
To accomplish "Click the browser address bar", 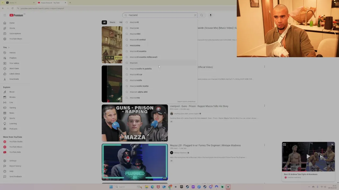I will tap(127, 8).
